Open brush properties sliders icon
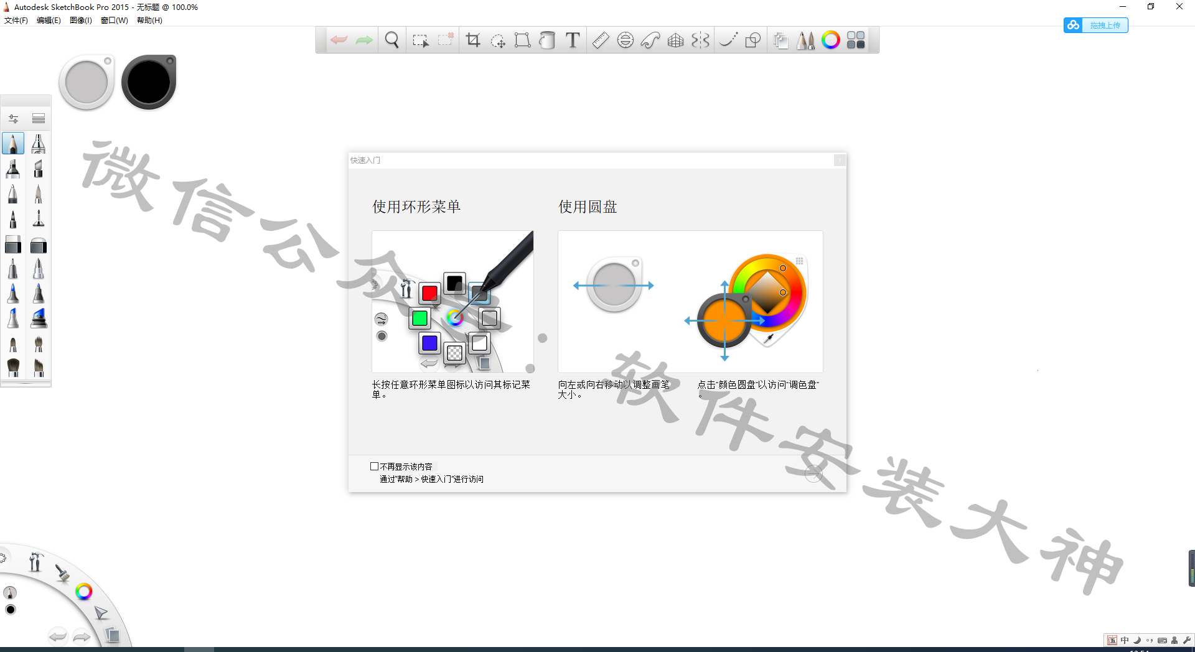Screen dimensions: 1195x652 point(14,118)
